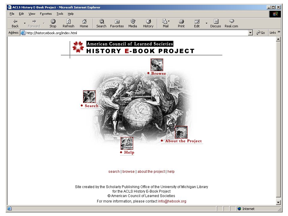Click the About the Project thumbnail image
The image size is (288, 216).
(181, 132)
